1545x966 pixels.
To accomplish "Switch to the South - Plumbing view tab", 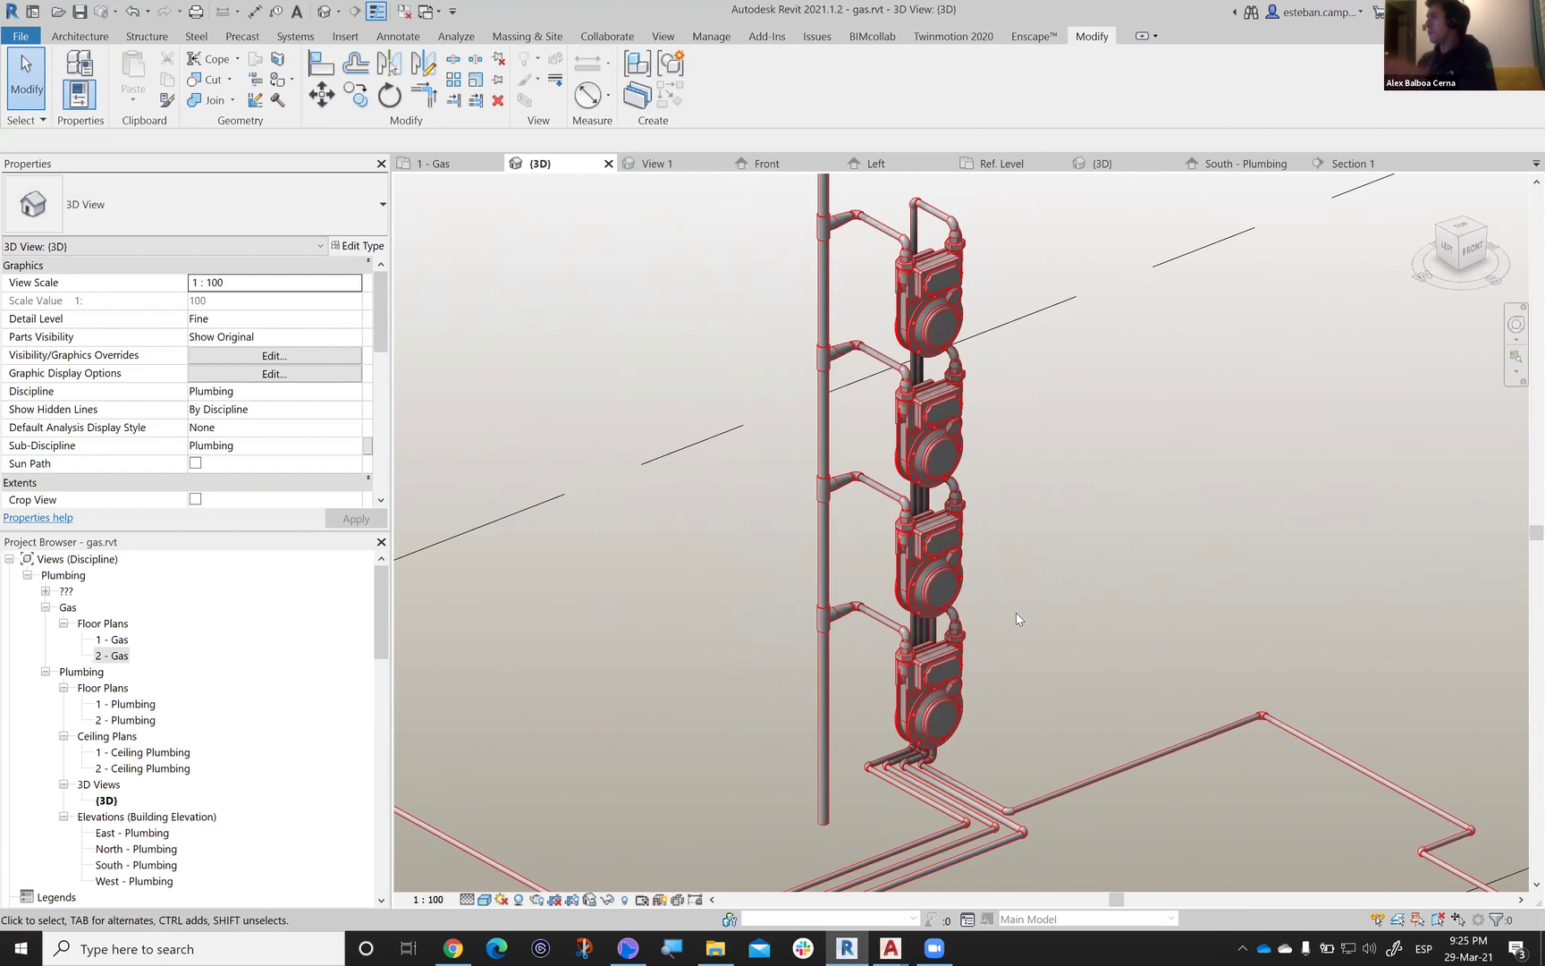I will pos(1245,164).
